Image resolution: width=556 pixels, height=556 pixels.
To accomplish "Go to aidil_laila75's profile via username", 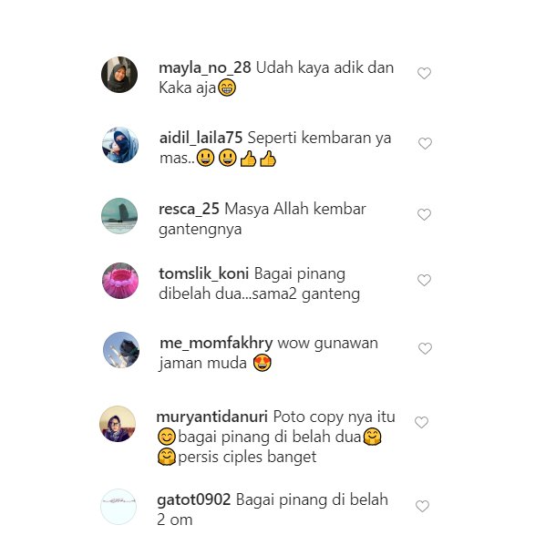I will [201, 138].
